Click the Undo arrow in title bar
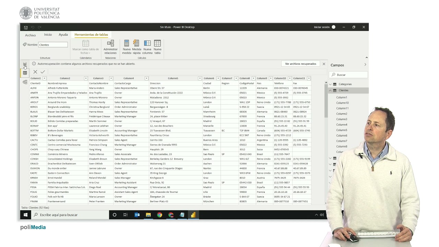This screenshot has height=247, width=439. 33,27
